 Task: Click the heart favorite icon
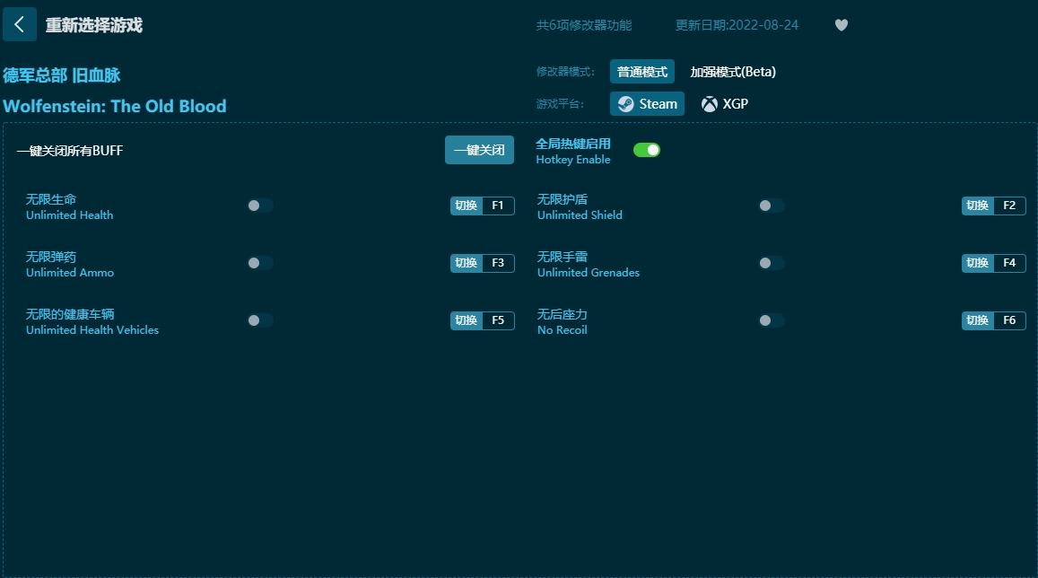841,25
